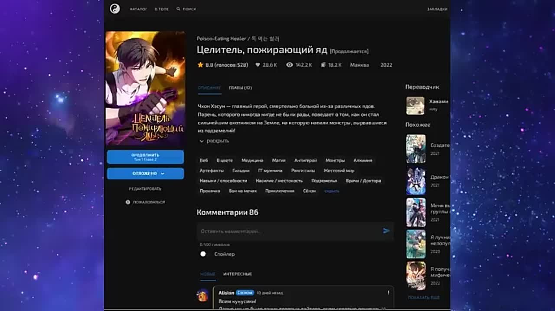Image resolution: width=555 pixels, height=311 pixels.
Task: Open the ОТЛОЖЕНО status dropdown
Action: tap(145, 174)
